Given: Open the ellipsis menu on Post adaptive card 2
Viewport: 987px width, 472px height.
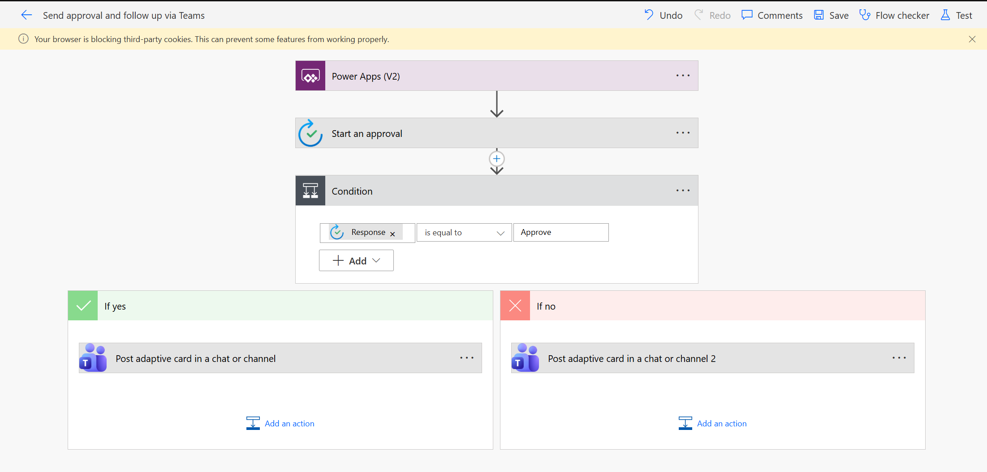Looking at the screenshot, I should coord(899,358).
